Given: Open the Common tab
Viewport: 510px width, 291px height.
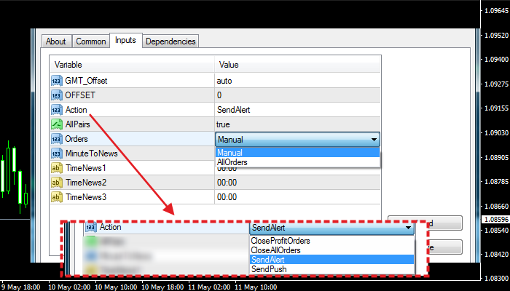Looking at the screenshot, I should [x=91, y=41].
